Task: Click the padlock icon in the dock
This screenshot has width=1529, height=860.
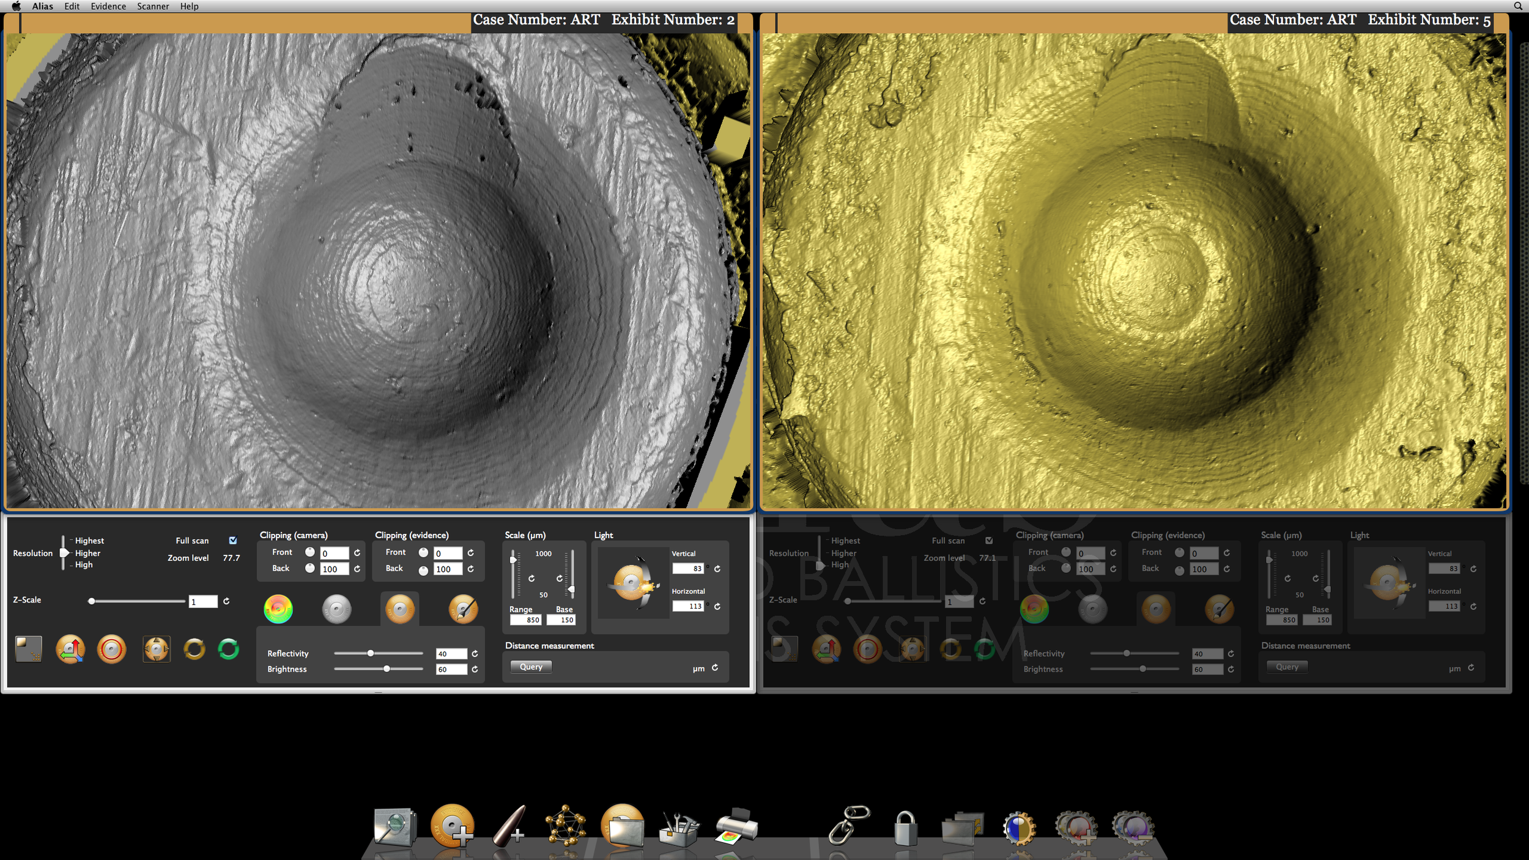Action: pyautogui.click(x=905, y=828)
